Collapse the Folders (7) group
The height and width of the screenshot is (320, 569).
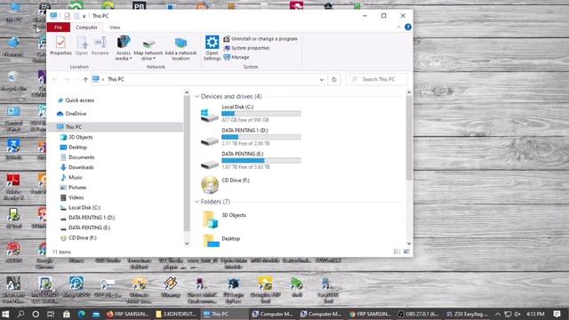(x=196, y=202)
